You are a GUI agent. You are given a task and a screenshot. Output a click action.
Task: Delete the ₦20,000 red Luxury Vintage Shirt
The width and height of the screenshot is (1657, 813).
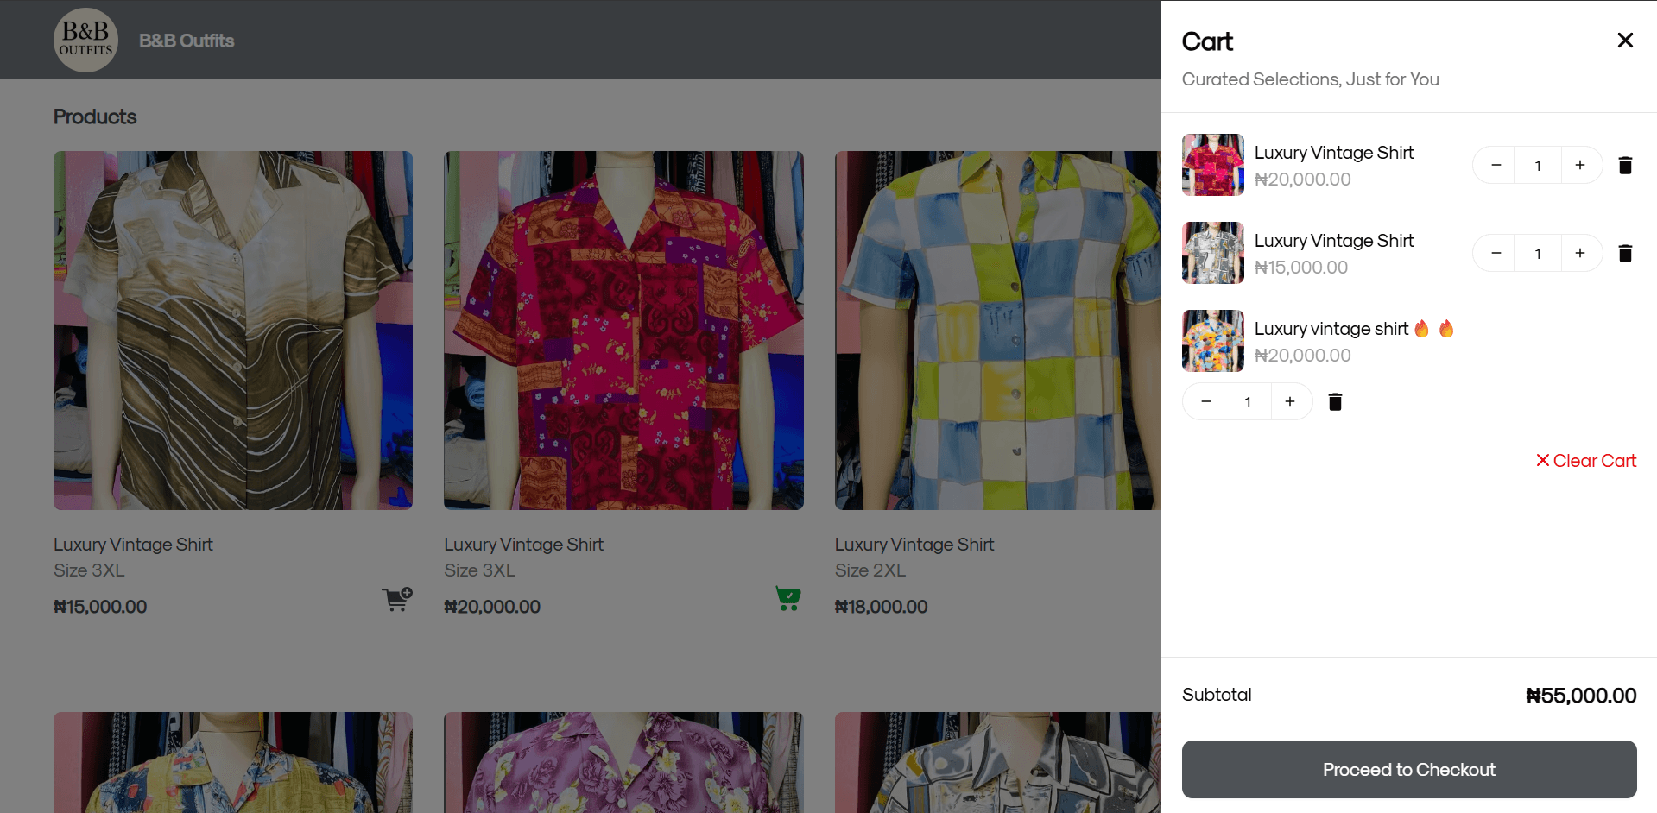1624,166
